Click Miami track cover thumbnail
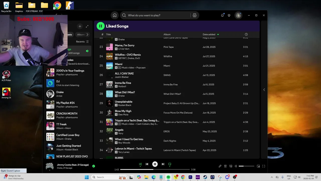The height and width of the screenshot is (181, 321). point(109,66)
